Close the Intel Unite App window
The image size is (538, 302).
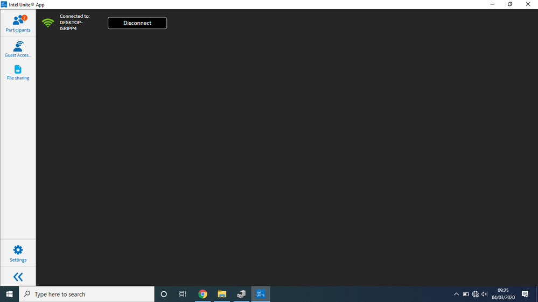528,4
